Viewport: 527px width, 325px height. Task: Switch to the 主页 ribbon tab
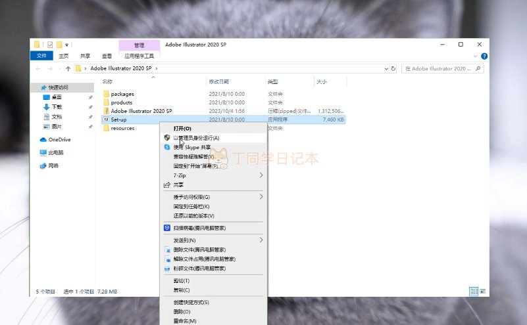coord(64,56)
